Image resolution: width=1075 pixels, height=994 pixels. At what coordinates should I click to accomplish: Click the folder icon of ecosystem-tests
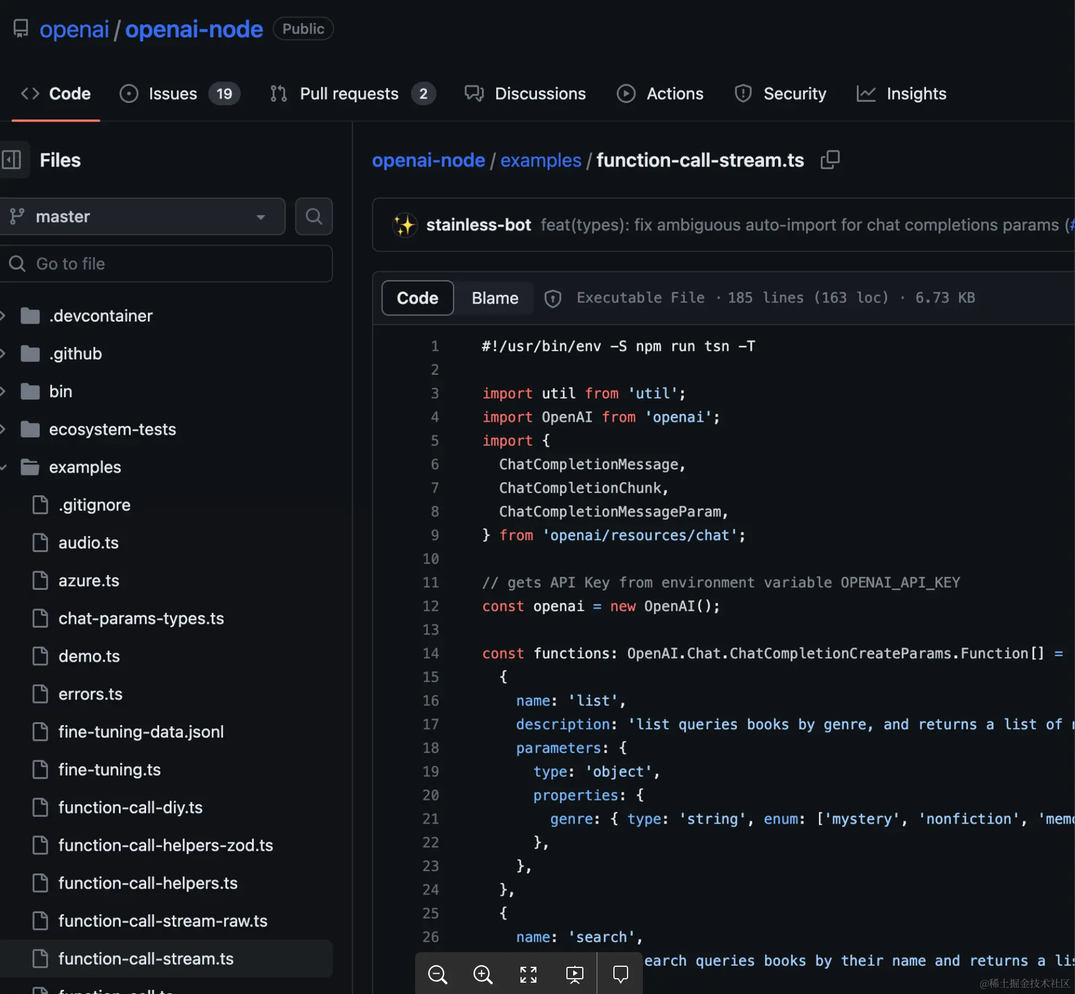tap(30, 430)
